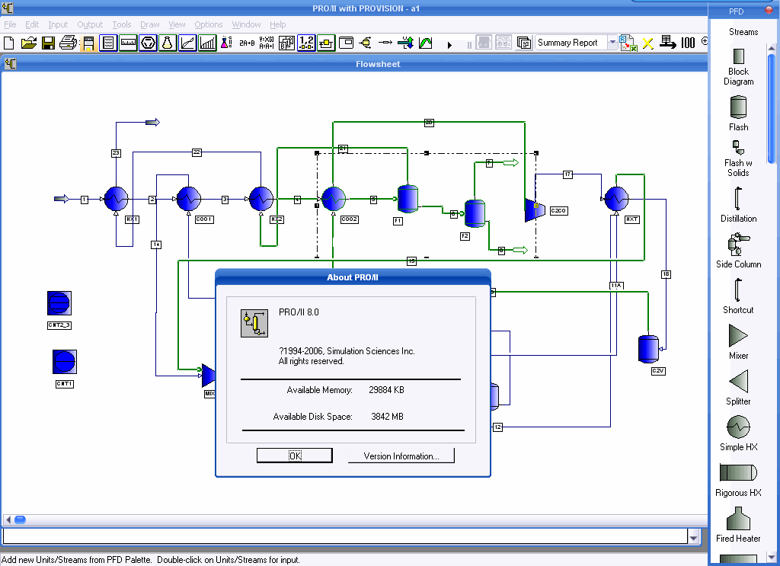780x566 pixels.
Task: Export results using the Excel toolbar icon
Action: [627, 43]
